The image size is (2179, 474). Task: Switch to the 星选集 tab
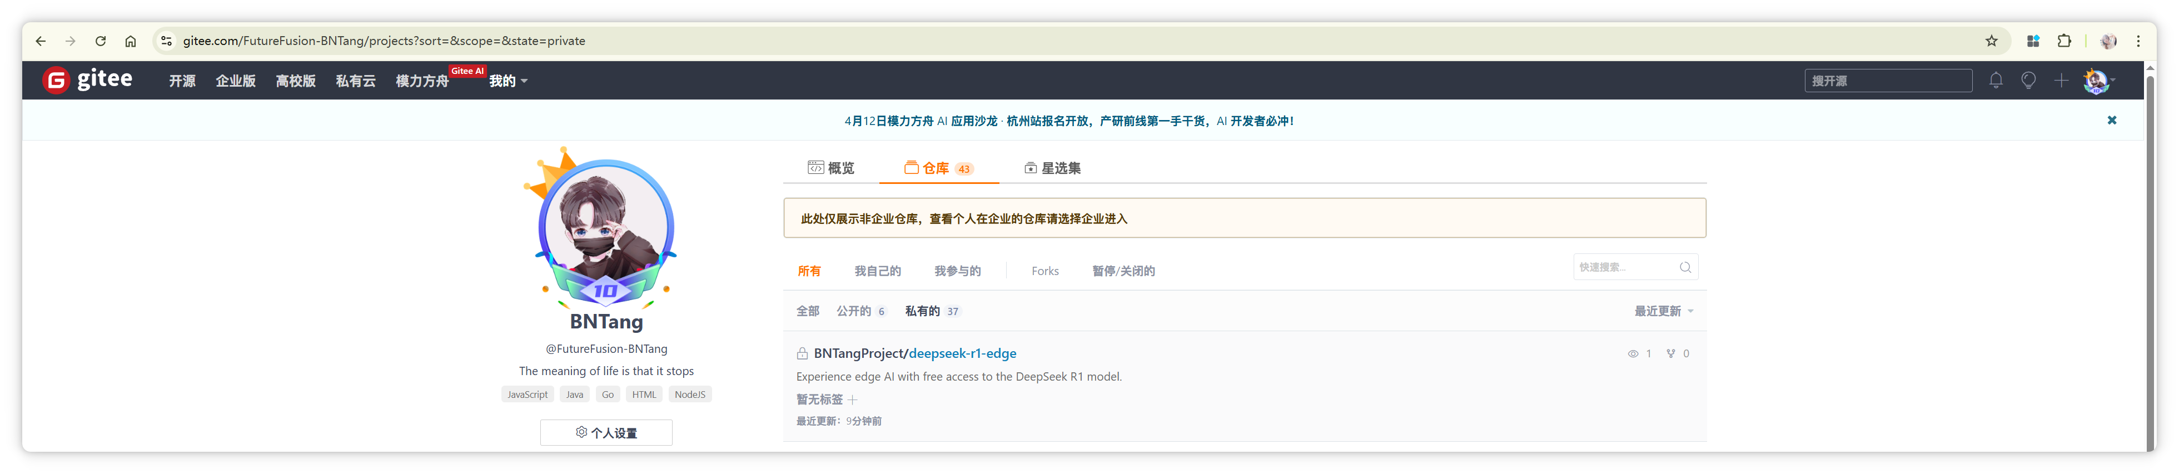[x=1052, y=168]
